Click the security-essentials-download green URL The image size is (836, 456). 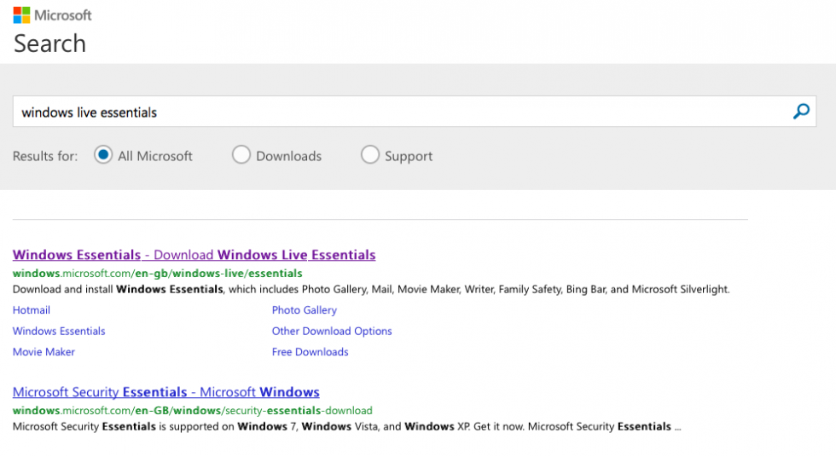[x=193, y=411]
